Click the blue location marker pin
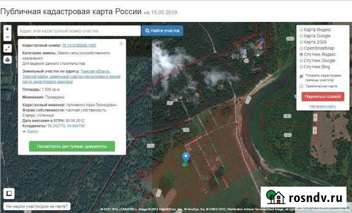352x213 pixels. [x=186, y=158]
